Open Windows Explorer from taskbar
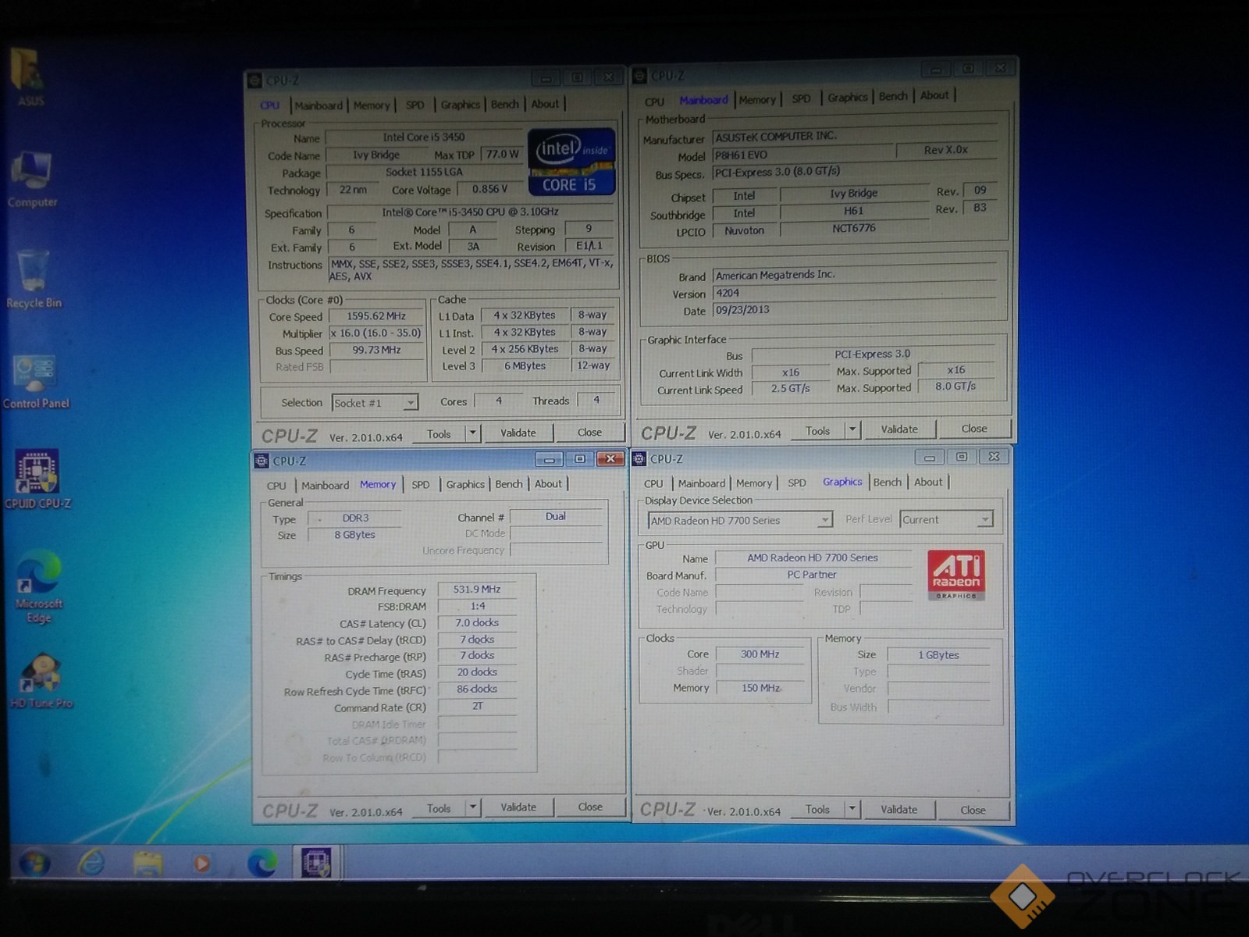The height and width of the screenshot is (937, 1249). [148, 863]
